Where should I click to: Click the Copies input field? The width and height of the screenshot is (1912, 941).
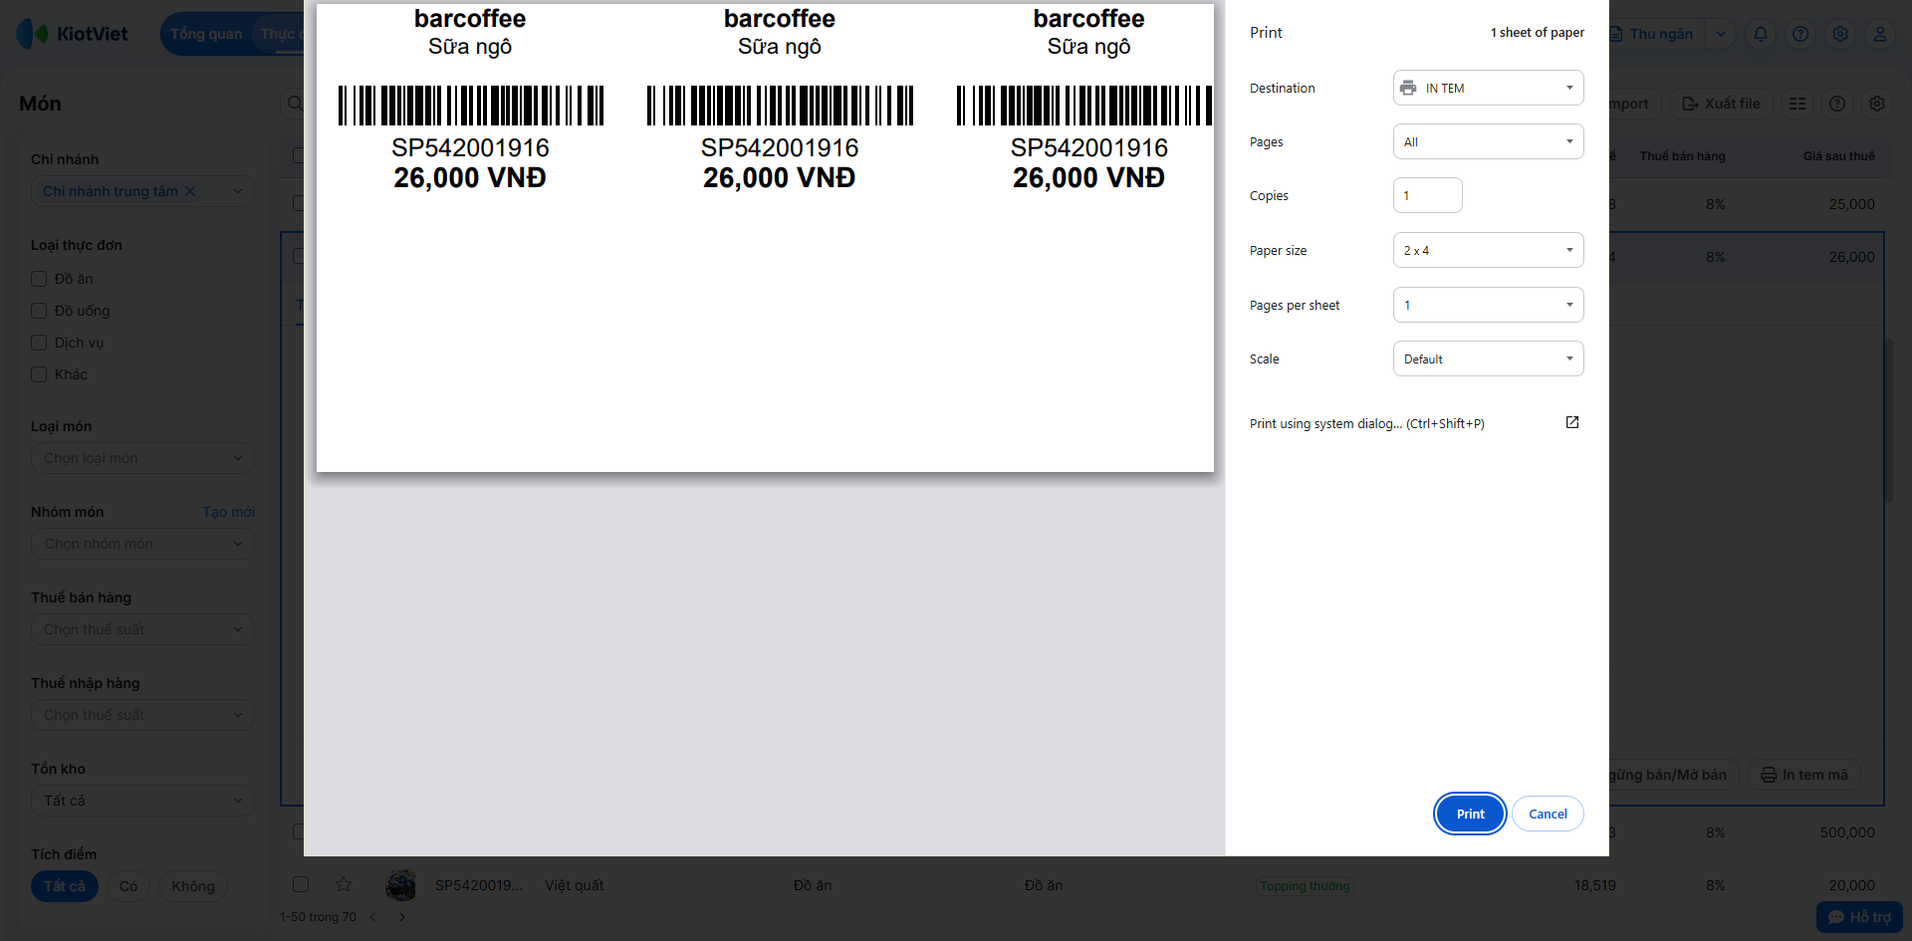point(1427,195)
